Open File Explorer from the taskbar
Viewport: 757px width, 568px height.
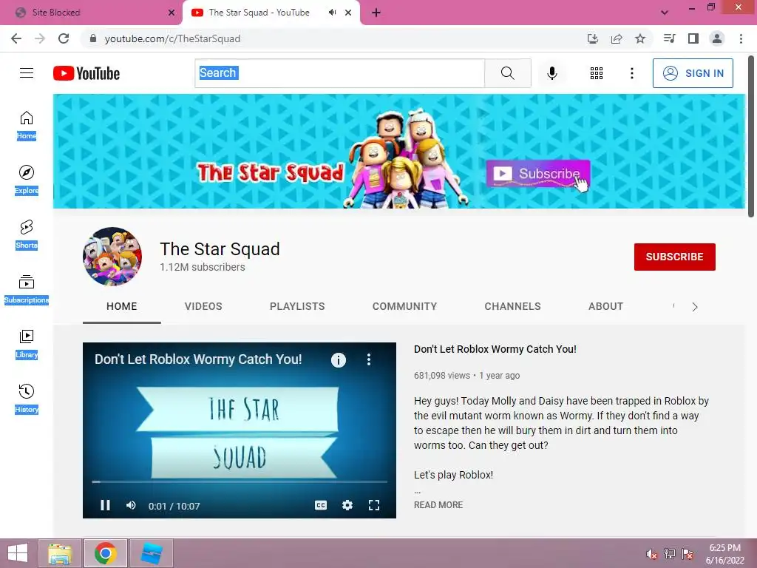click(60, 553)
